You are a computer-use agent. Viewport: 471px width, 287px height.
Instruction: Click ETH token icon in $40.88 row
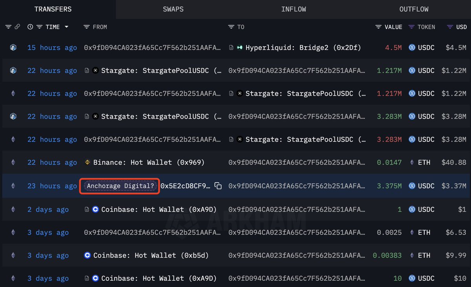[412, 162]
